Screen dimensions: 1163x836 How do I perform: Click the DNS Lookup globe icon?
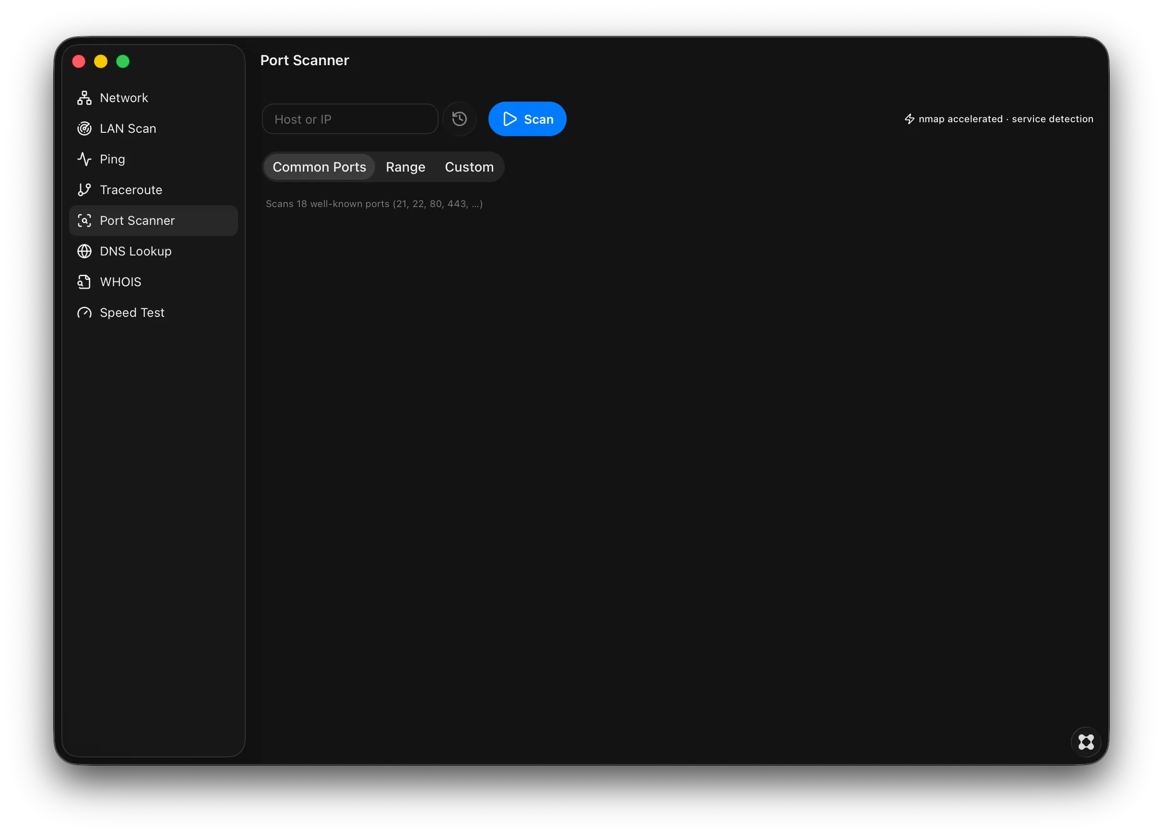click(84, 252)
